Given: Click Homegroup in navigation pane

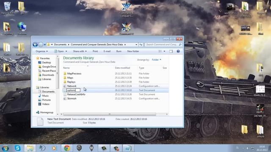Looking at the screenshot, I should coord(47,112).
